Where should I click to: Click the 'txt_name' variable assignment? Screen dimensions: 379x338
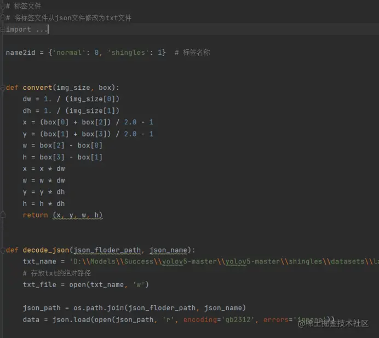tap(39, 261)
